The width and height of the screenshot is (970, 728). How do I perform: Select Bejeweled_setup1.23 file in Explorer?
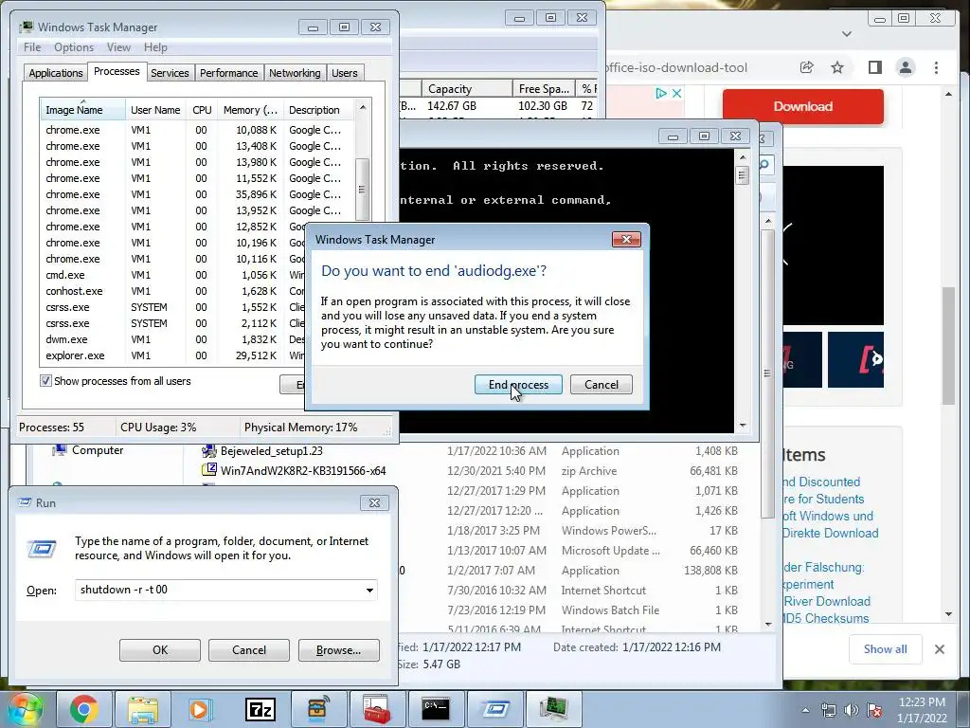coord(272,450)
